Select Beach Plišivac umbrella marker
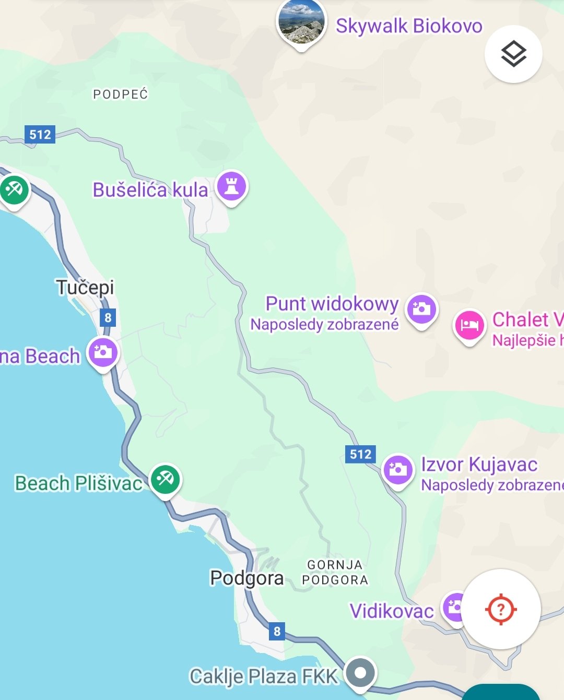Viewport: 564px width, 700px height. (166, 480)
